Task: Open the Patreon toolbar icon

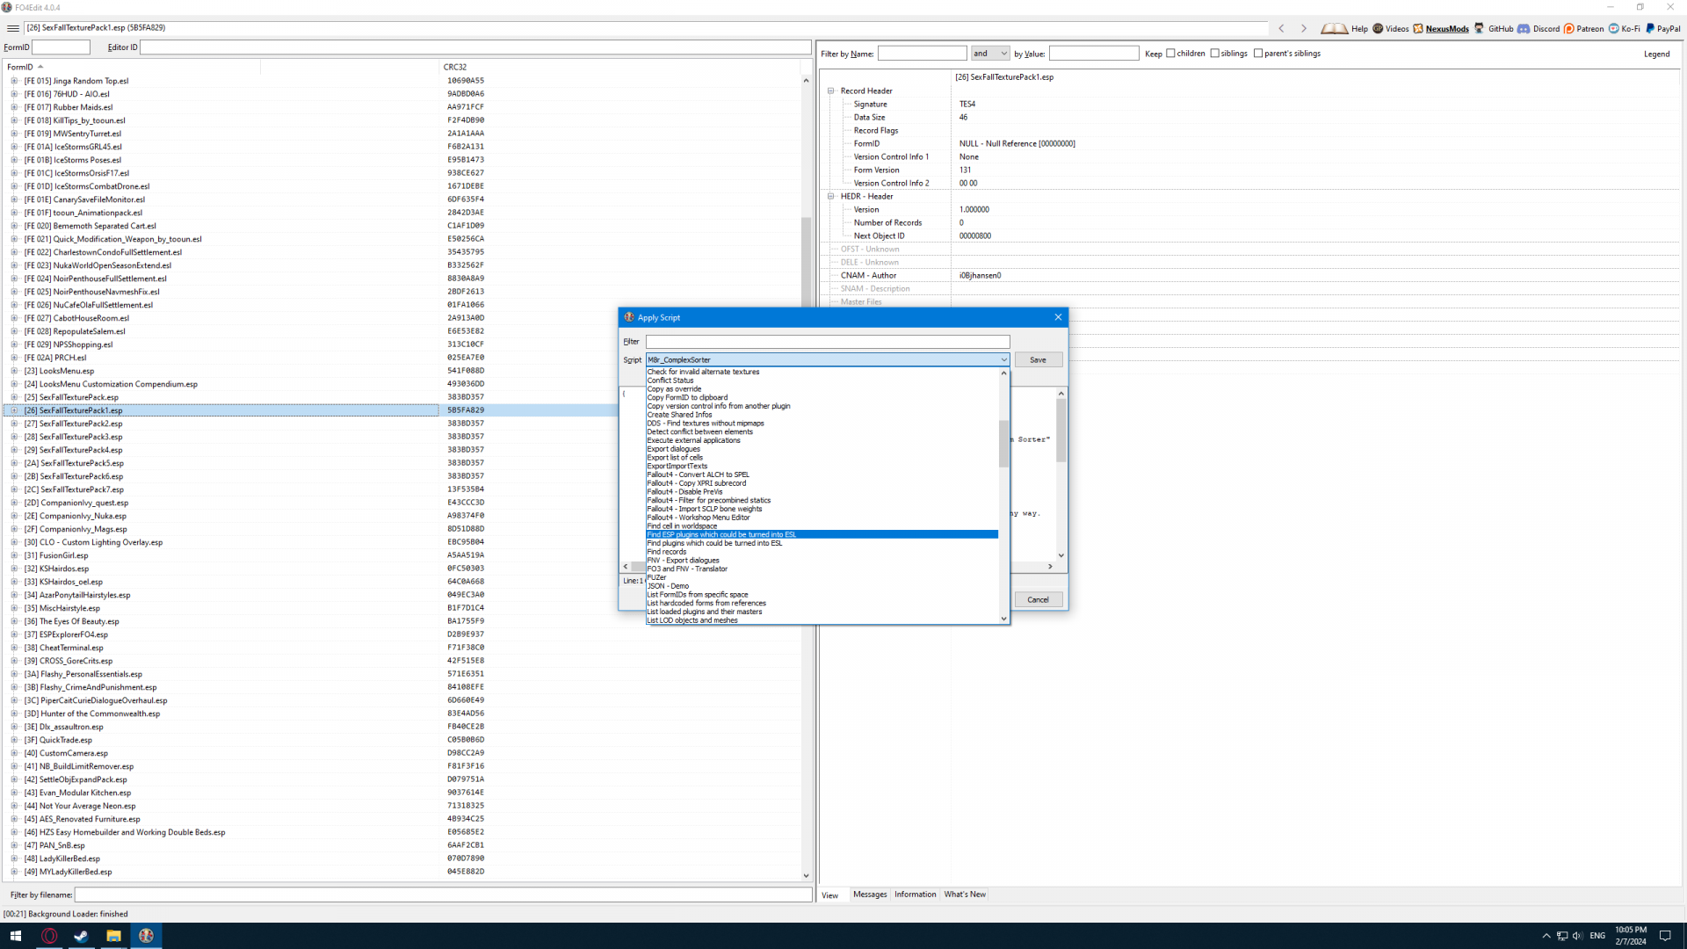Action: coord(1569,28)
